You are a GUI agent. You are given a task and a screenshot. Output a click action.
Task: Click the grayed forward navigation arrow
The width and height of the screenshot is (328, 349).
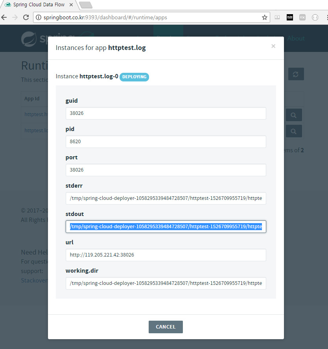pyautogui.click(x=15, y=17)
